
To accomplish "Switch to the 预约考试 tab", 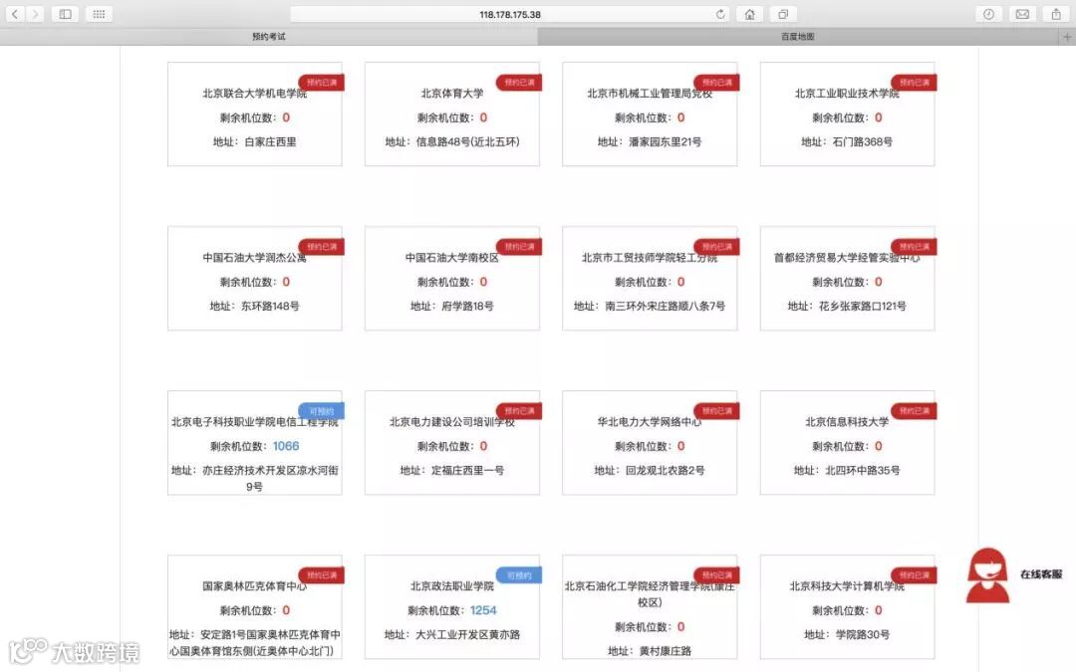I will point(268,37).
